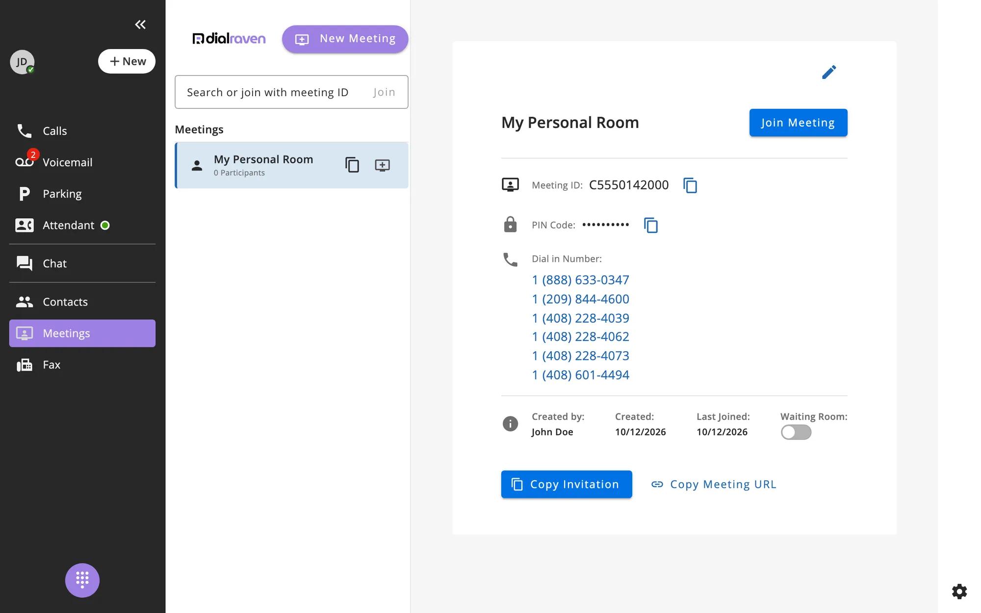Click the Attendant green status indicator
Image resolution: width=981 pixels, height=613 pixels.
[105, 225]
